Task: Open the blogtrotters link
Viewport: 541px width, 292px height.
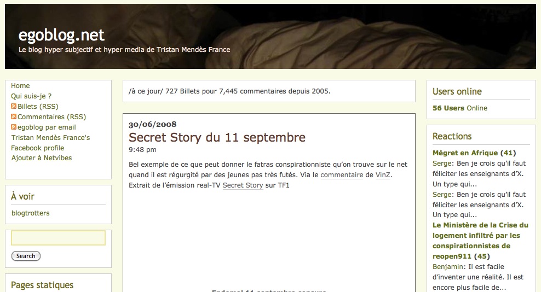Action: 30,213
